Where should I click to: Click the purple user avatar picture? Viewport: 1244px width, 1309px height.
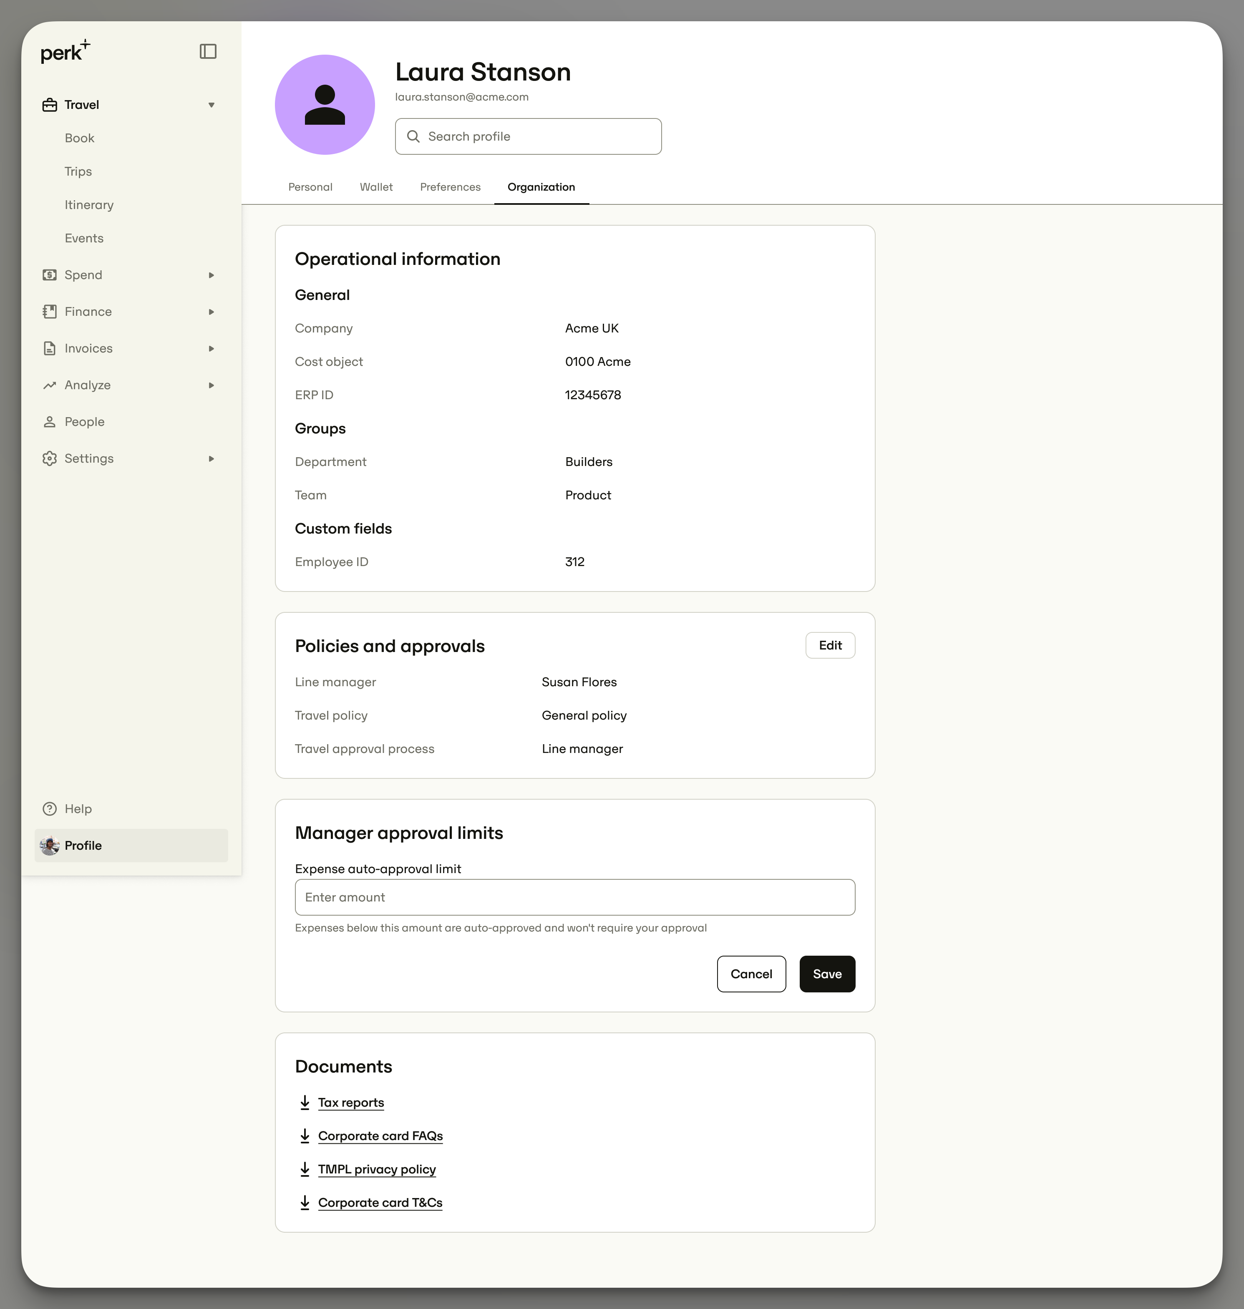tap(325, 105)
